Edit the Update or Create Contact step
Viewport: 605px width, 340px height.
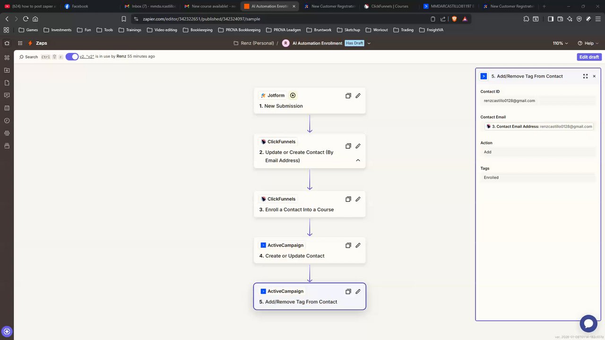[x=358, y=146]
